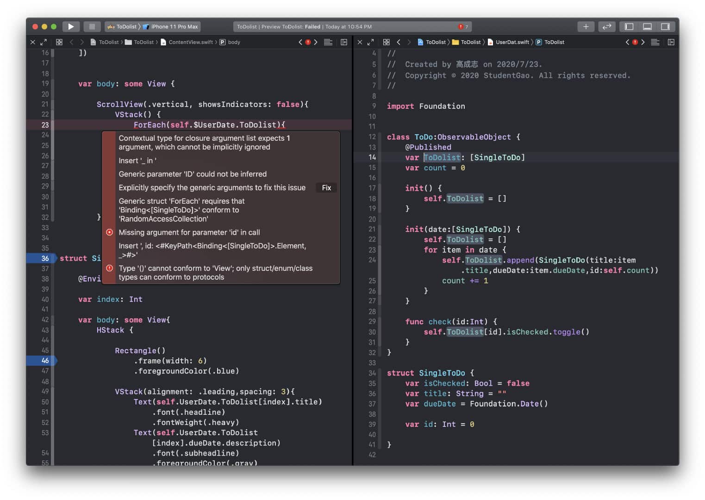
Task: Toggle breakpoint marker on line 46
Action: 41,361
